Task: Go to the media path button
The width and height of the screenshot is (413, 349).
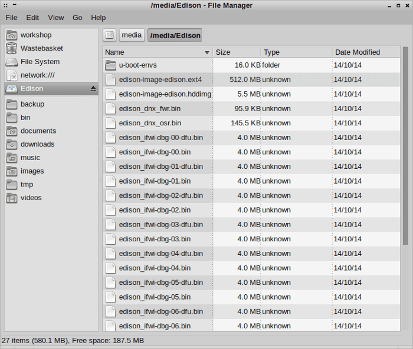Action: pos(132,35)
